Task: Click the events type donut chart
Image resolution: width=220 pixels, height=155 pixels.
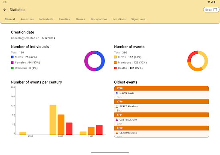Action: coord(198,61)
